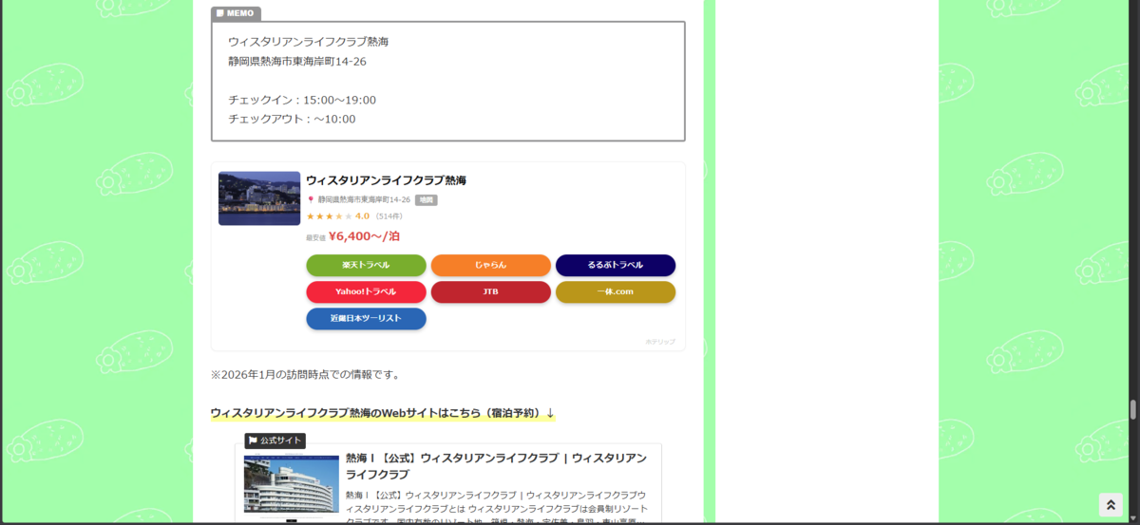Click the ※2026年1月の訪問時点 note
The height and width of the screenshot is (525, 1140).
[x=306, y=374]
